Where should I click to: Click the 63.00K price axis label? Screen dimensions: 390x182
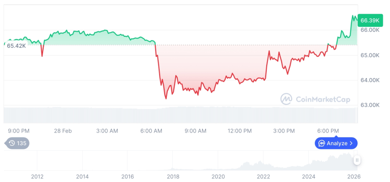[370, 105]
